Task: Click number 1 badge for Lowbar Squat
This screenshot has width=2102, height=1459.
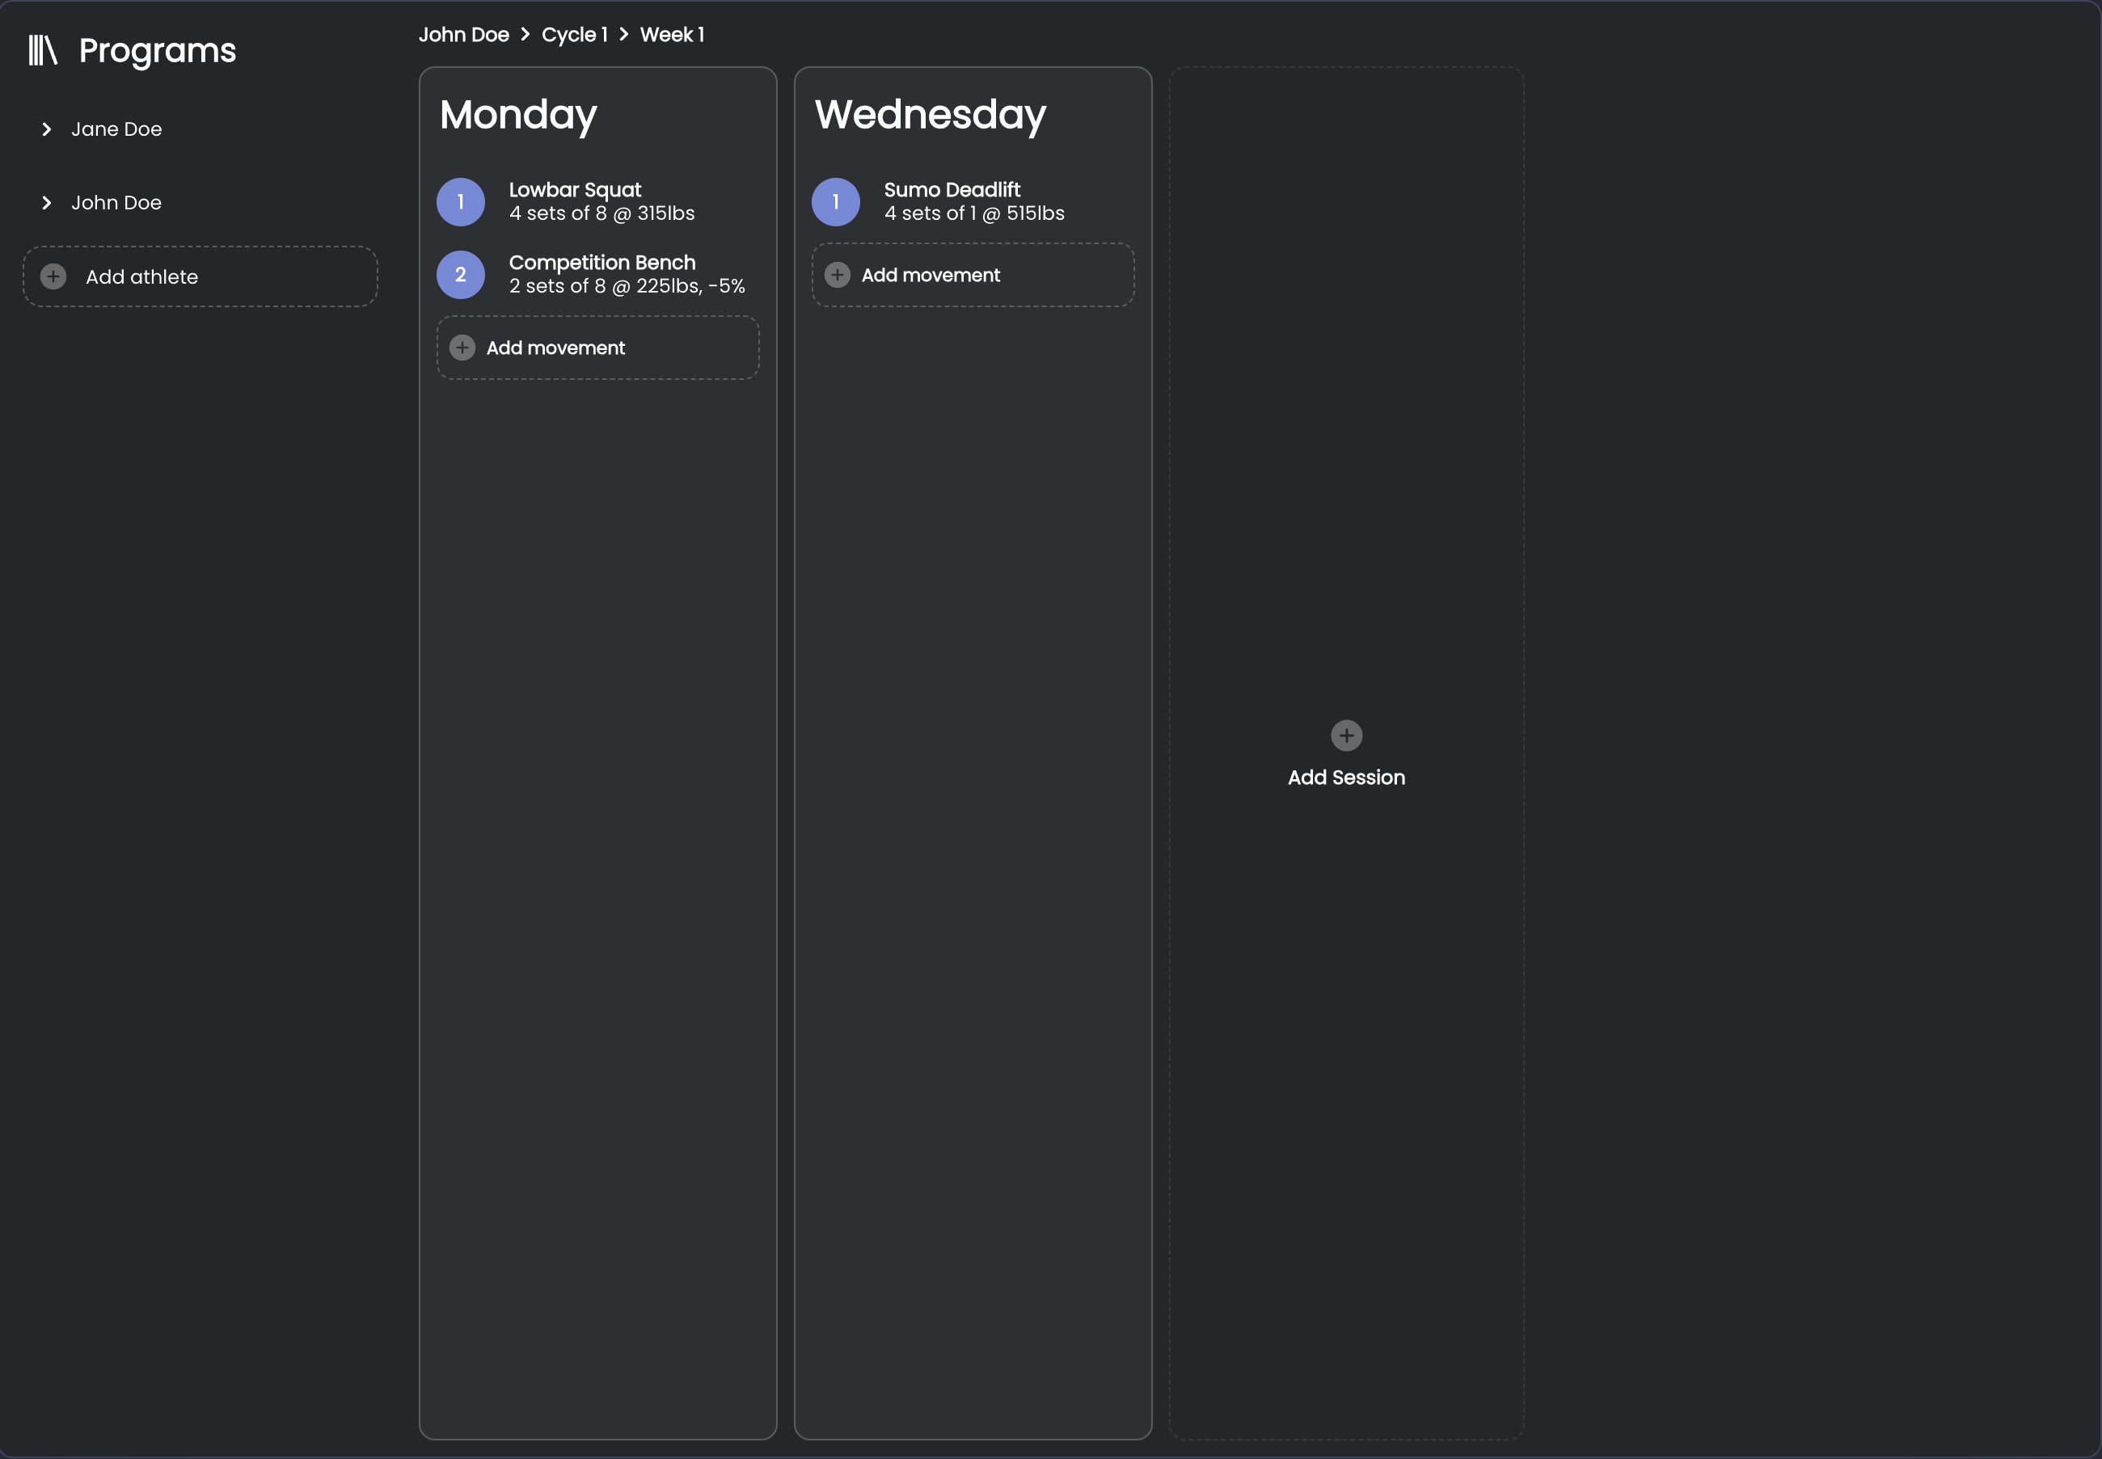Action: click(x=461, y=202)
